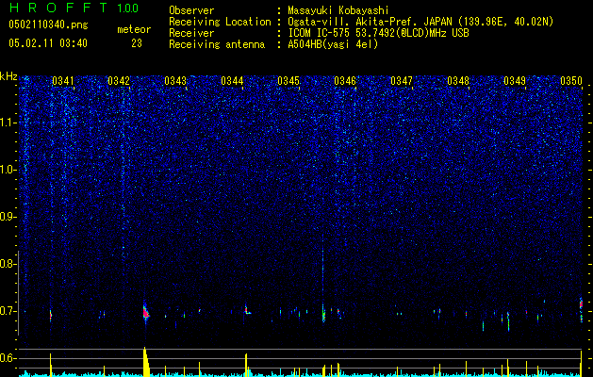Click the 0344 time marker

point(232,81)
